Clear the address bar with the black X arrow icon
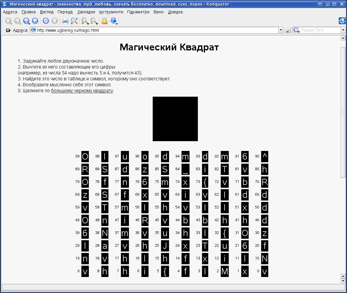 point(8,30)
